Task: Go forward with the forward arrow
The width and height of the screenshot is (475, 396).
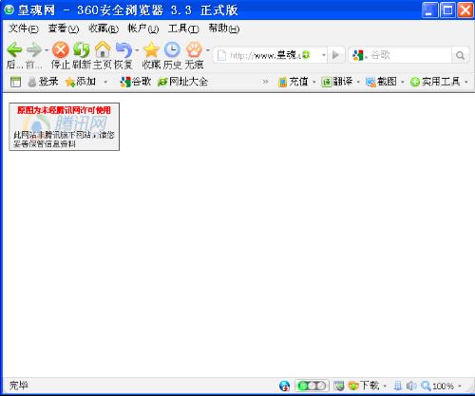Action: tap(34, 50)
